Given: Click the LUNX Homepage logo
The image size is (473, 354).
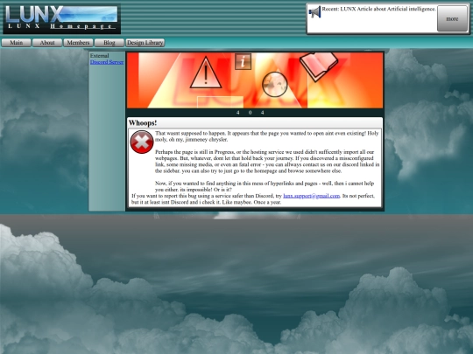Looking at the screenshot, I should point(62,18).
